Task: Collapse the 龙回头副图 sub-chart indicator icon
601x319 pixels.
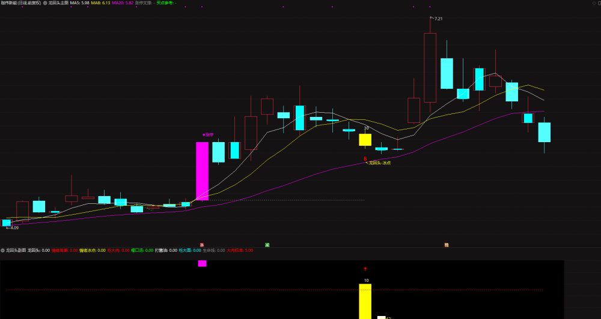Action: pos(2,250)
